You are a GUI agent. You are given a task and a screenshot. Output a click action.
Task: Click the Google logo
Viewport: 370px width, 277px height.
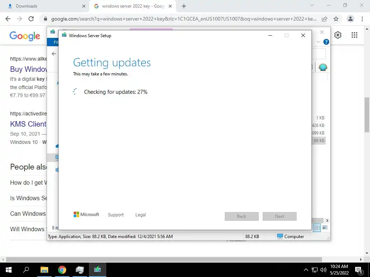(x=25, y=36)
